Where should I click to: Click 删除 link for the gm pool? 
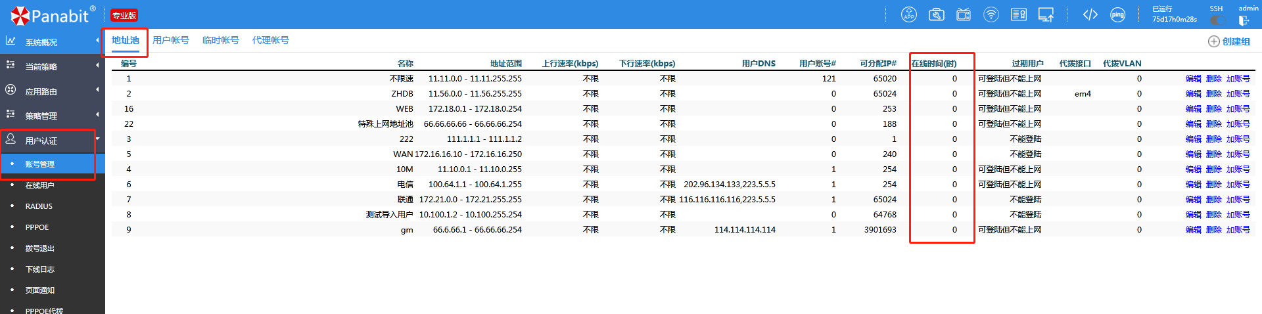point(1213,230)
